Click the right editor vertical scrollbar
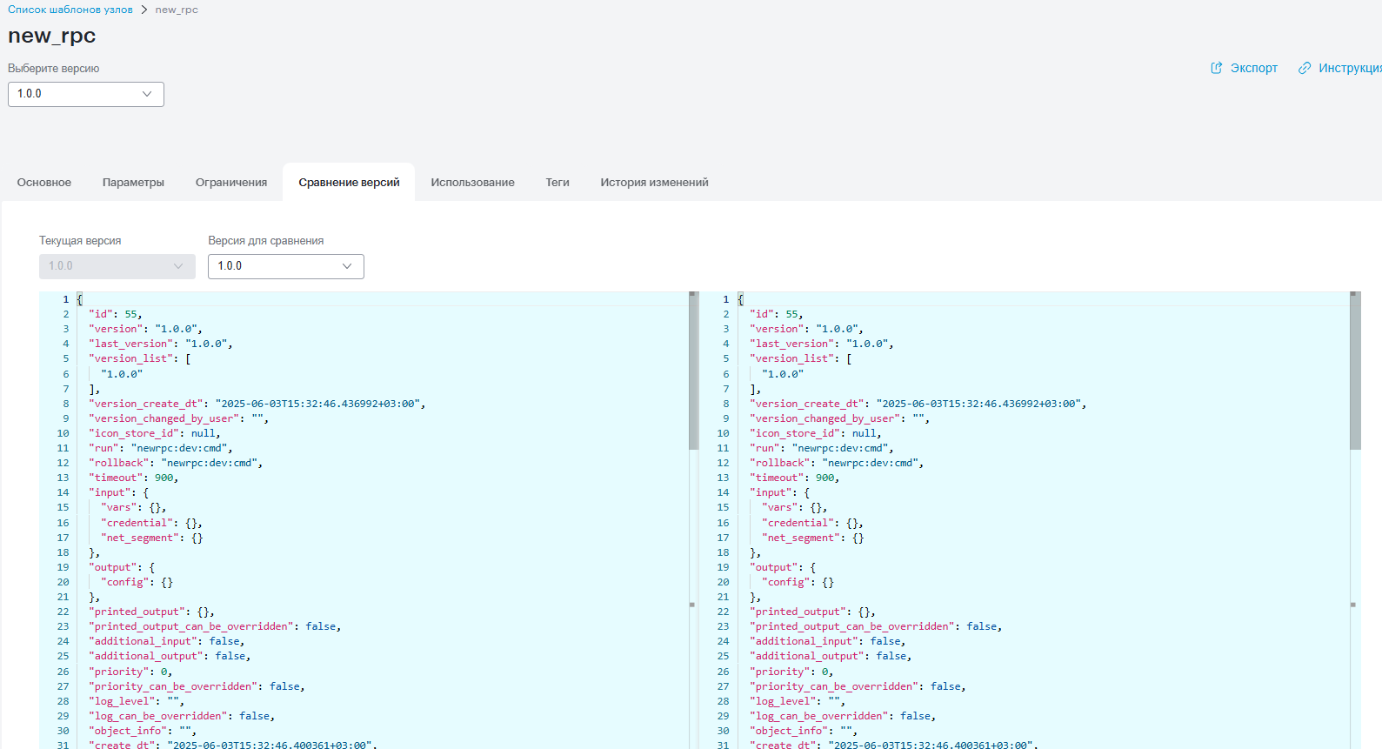The width and height of the screenshot is (1382, 749). tap(1355, 371)
